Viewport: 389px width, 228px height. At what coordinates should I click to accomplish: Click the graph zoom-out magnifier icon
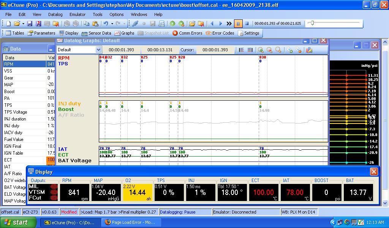(x=269, y=50)
